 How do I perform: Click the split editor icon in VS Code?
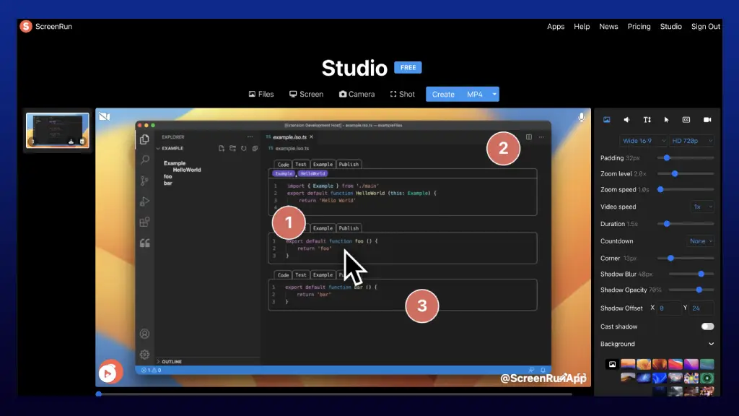point(529,136)
